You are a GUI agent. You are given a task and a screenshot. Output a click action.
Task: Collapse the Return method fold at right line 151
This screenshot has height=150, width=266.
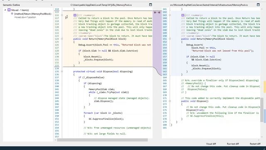pos(170,39)
